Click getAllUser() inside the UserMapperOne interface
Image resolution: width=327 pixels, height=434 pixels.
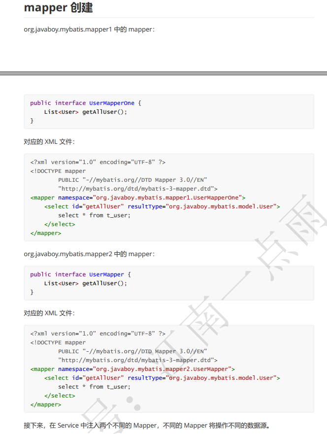pyautogui.click(x=104, y=112)
